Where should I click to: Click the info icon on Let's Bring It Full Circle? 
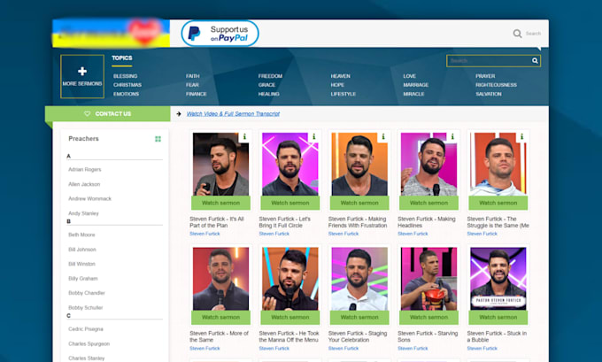[x=313, y=136]
